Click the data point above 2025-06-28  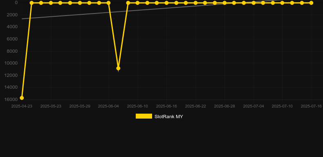[224, 3]
